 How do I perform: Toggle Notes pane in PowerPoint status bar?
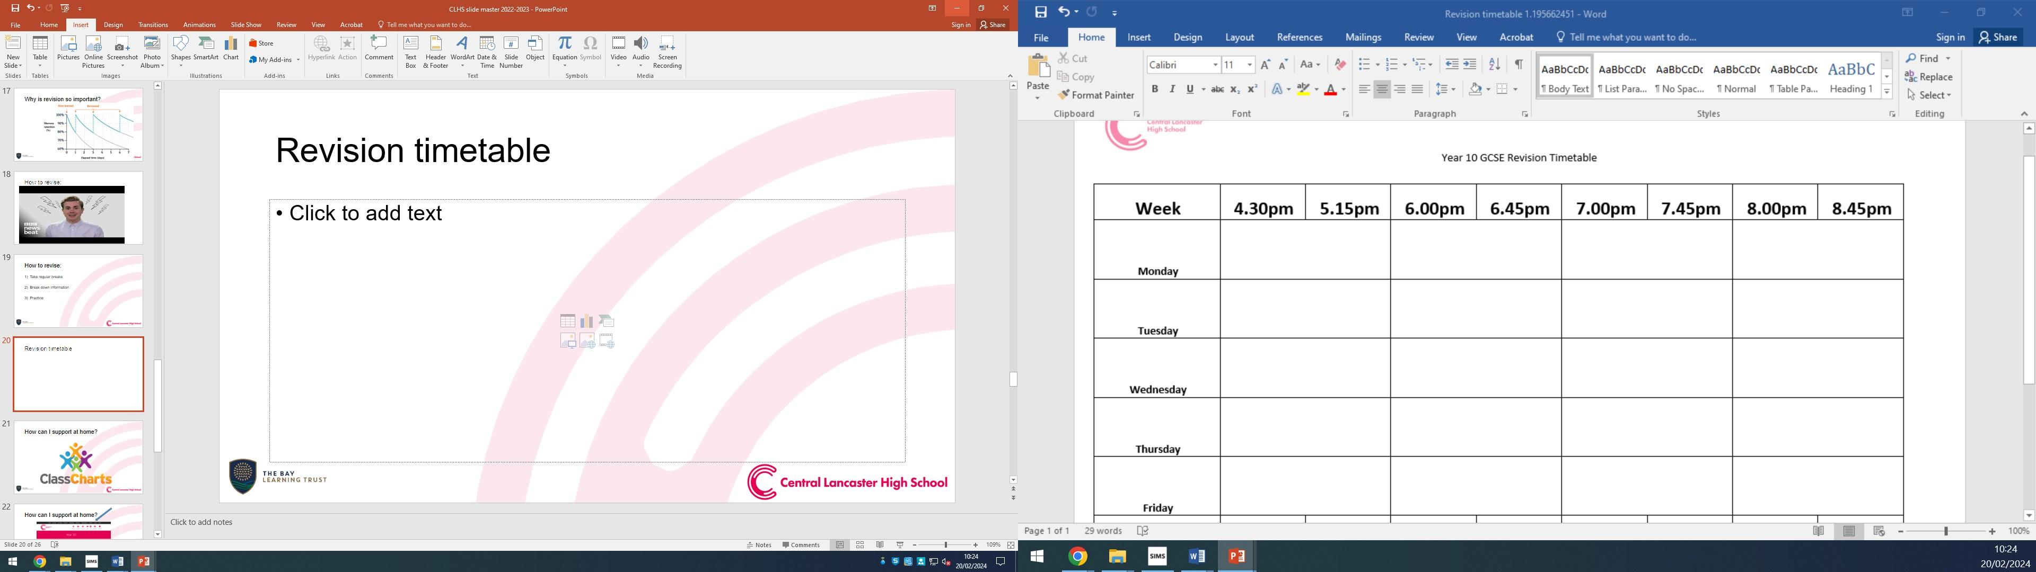(760, 545)
